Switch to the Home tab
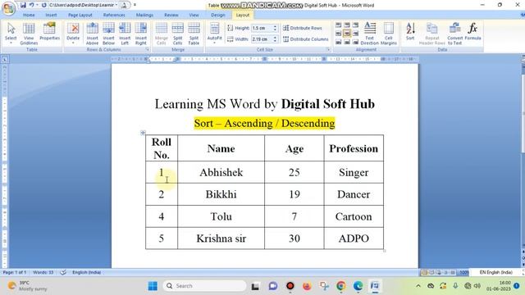This screenshot has height=295, width=525. click(x=29, y=15)
